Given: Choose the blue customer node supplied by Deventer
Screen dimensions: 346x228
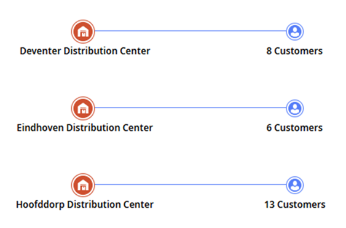Looking at the screenshot, I should 295,31.
